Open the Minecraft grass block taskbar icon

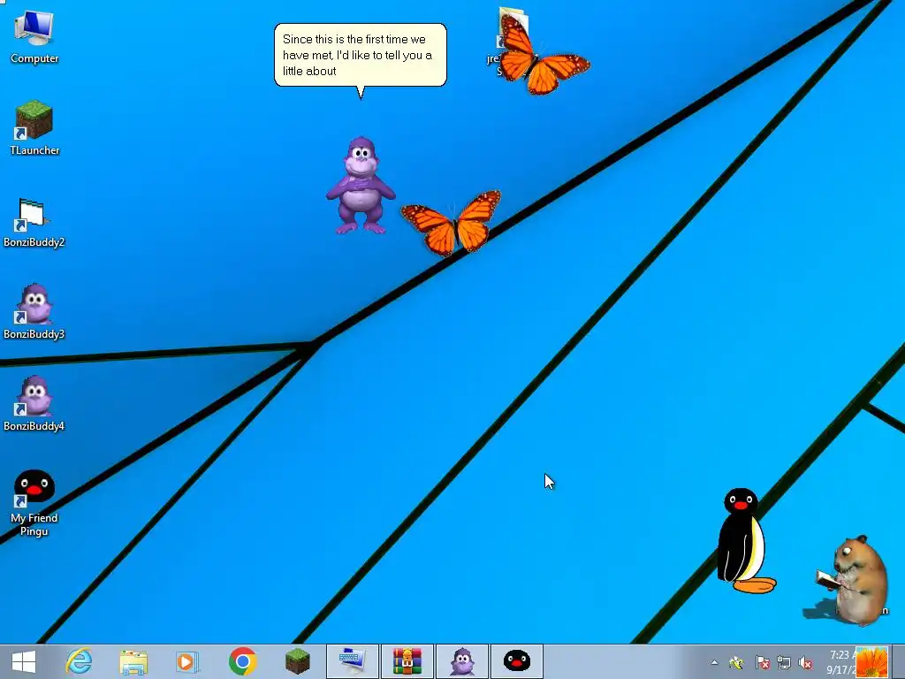[x=297, y=661]
